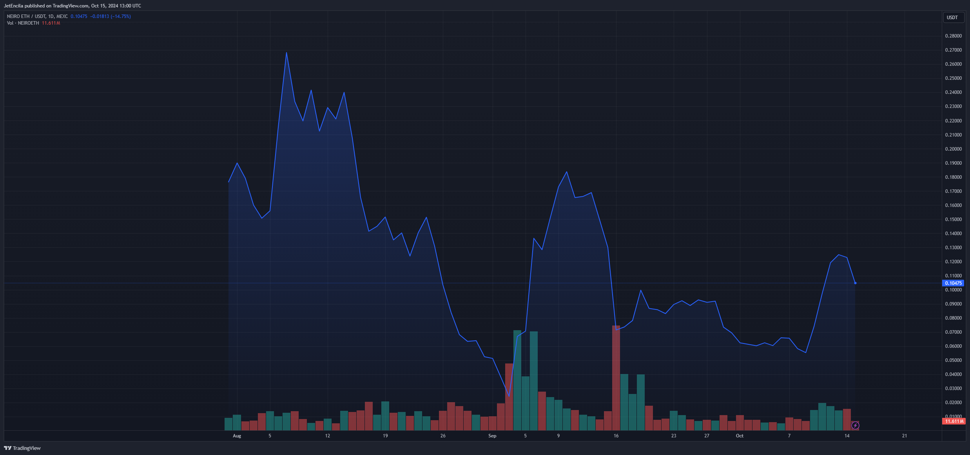Click the 0.20000 price axis label

954,149
